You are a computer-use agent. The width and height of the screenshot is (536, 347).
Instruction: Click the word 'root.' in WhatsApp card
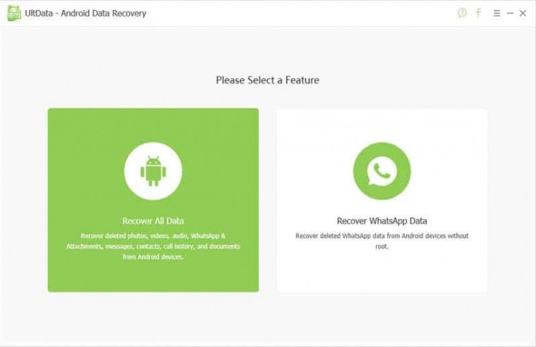[x=382, y=247]
